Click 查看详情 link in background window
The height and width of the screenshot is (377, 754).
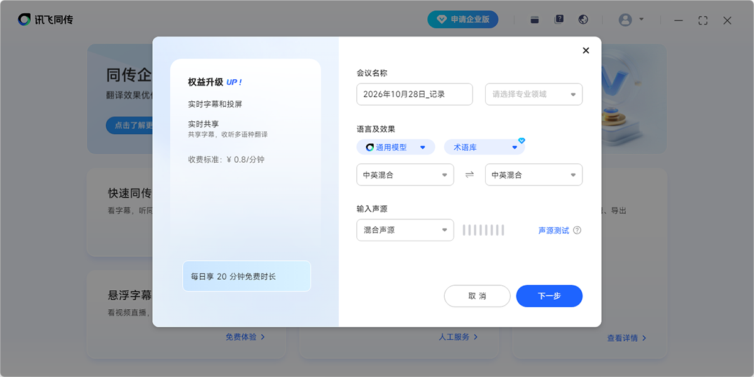click(x=626, y=338)
